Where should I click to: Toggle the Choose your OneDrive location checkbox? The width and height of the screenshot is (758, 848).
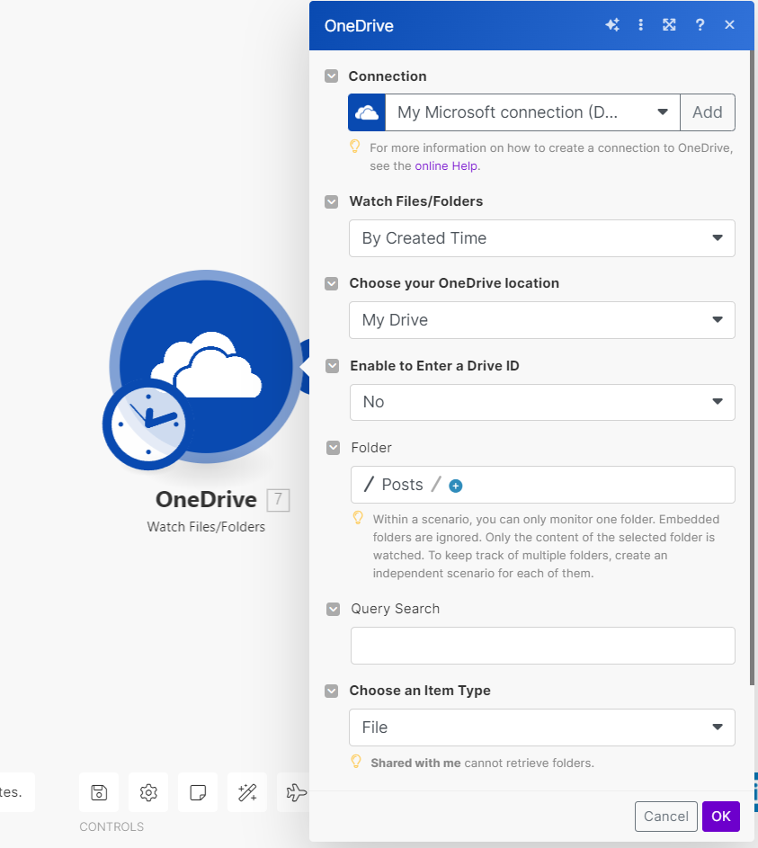332,283
